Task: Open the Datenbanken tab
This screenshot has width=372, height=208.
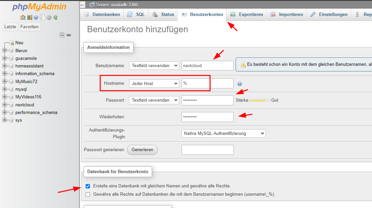Action: click(102, 15)
